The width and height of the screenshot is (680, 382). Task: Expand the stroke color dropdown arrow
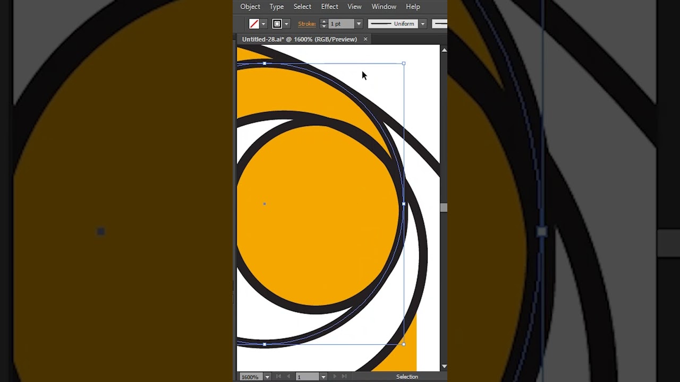(286, 24)
